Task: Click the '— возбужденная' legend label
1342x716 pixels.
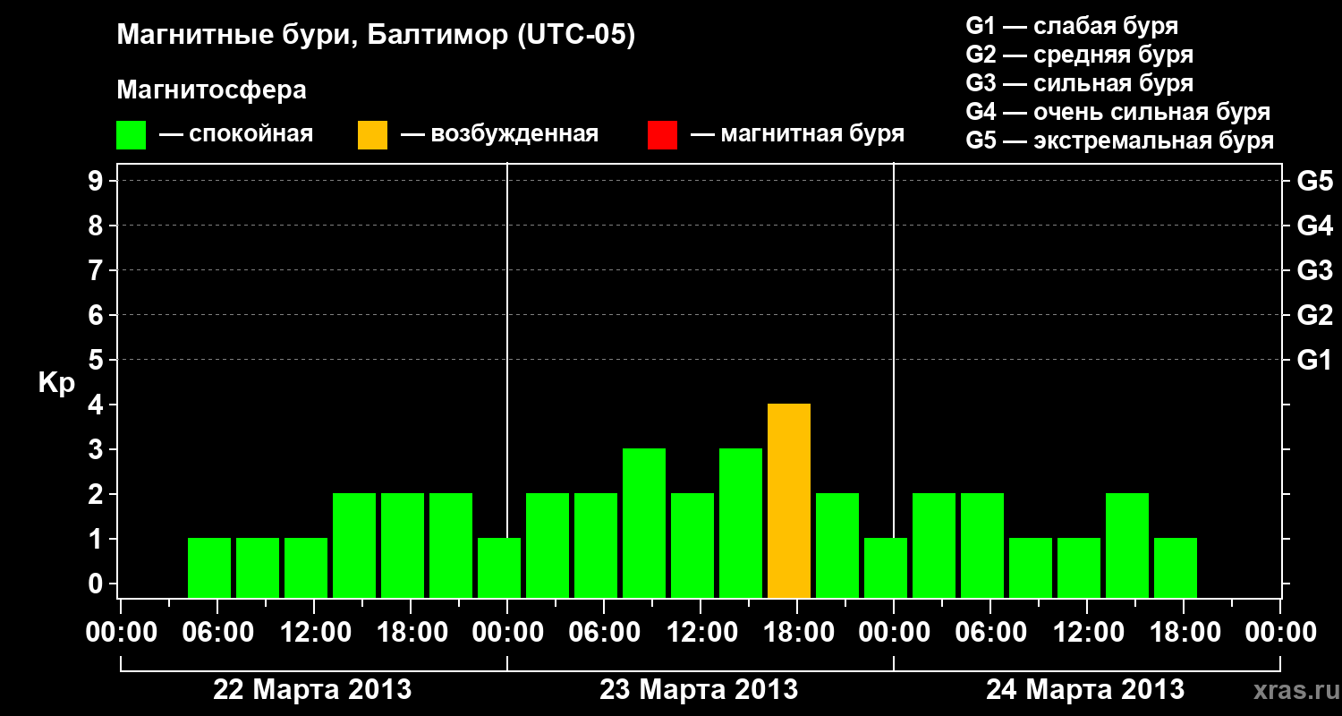Action: click(x=499, y=135)
